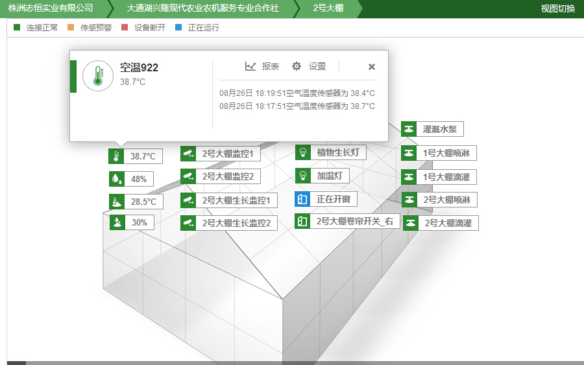Click the air temperature 38.7°C sensor icon
The image size is (584, 365).
point(116,156)
